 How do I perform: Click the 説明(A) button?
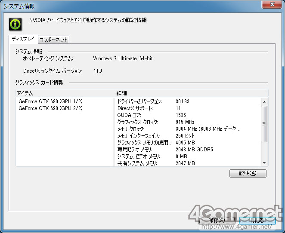click(x=248, y=173)
